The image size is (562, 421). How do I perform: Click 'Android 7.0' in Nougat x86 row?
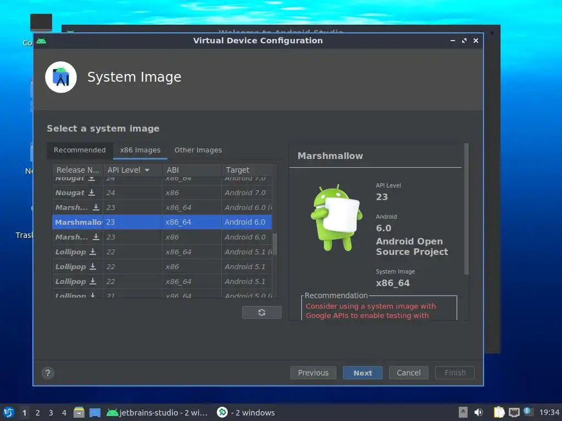[245, 192]
